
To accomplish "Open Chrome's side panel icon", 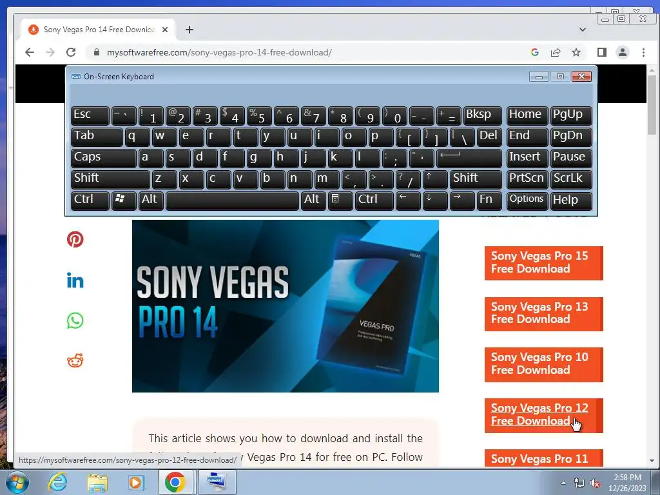I will pyautogui.click(x=601, y=52).
